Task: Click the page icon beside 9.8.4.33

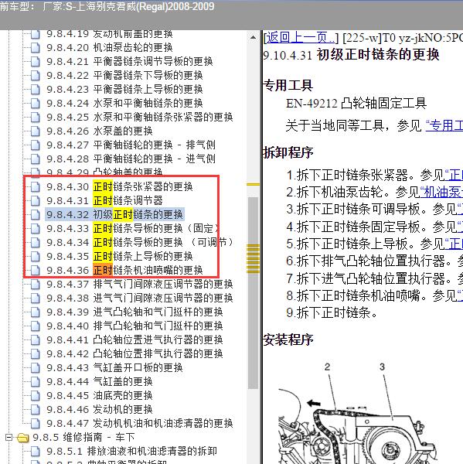Action: pos(36,228)
